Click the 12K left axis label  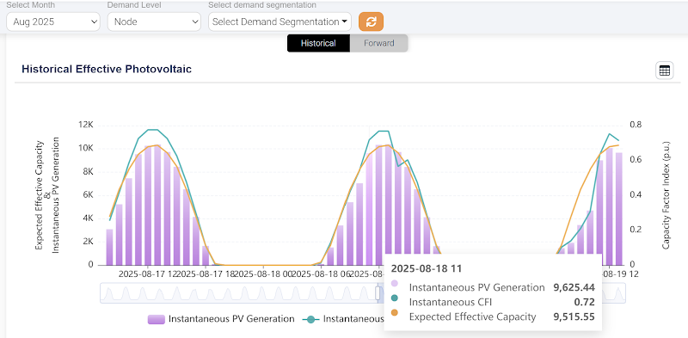(85, 125)
